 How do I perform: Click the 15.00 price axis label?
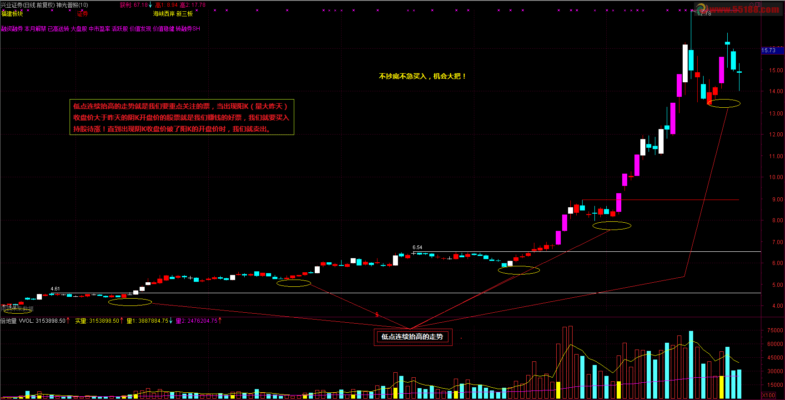click(776, 70)
